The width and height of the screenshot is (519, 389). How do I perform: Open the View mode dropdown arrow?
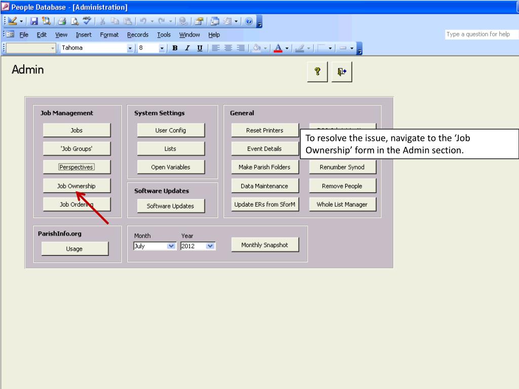point(21,21)
